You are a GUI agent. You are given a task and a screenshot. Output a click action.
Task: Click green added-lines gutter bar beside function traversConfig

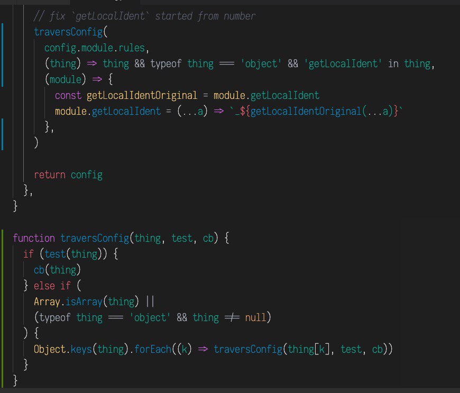[3, 309]
